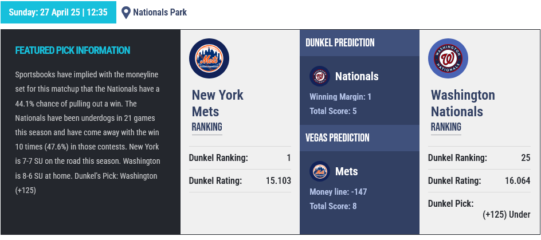The image size is (541, 240).
Task: Click the Nationals Park venue label
Action: [160, 12]
